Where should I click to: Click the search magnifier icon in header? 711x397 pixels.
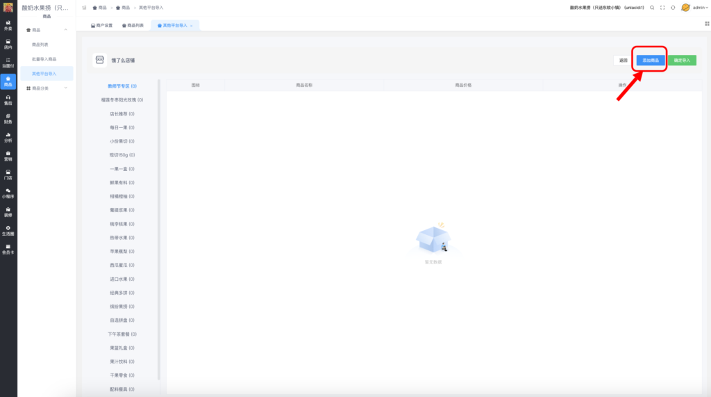[652, 8]
